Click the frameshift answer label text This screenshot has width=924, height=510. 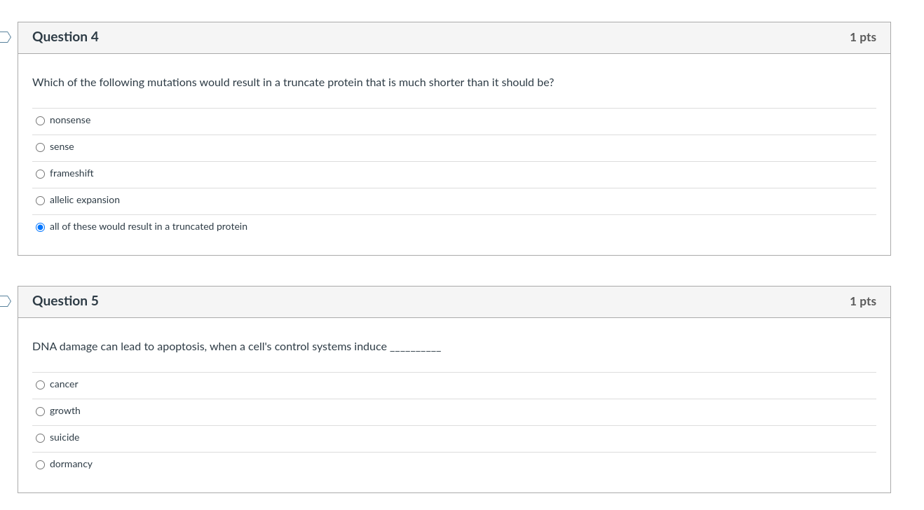tap(72, 174)
